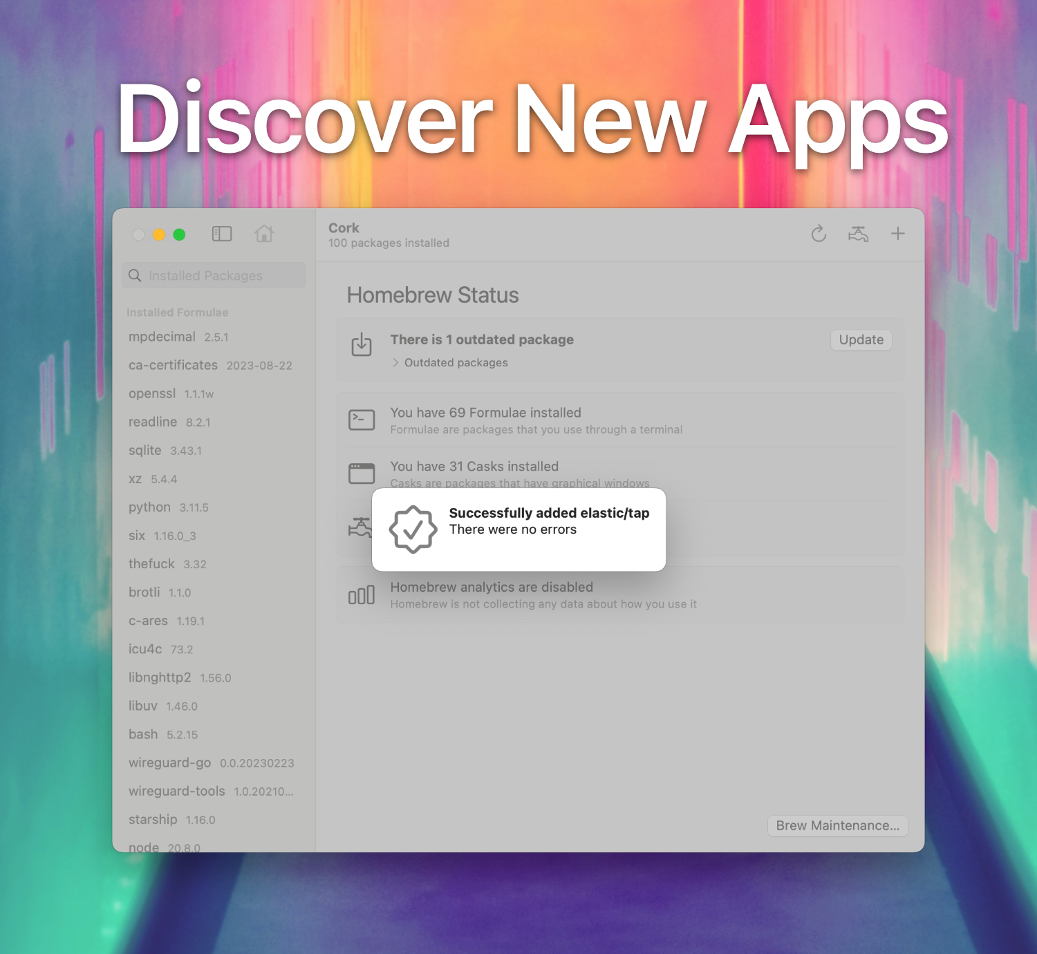Select the c-ares package
The width and height of the screenshot is (1037, 954).
[x=214, y=620]
